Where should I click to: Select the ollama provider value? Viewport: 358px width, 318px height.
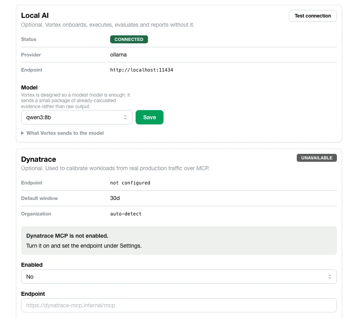tap(118, 55)
